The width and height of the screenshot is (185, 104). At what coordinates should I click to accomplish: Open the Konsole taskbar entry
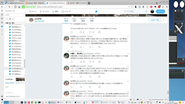click(x=78, y=103)
